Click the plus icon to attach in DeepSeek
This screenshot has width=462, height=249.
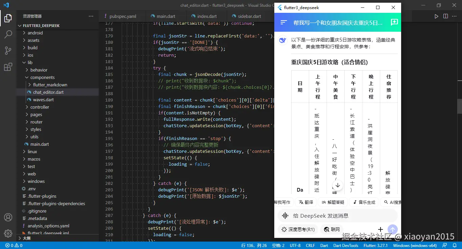[380, 229]
